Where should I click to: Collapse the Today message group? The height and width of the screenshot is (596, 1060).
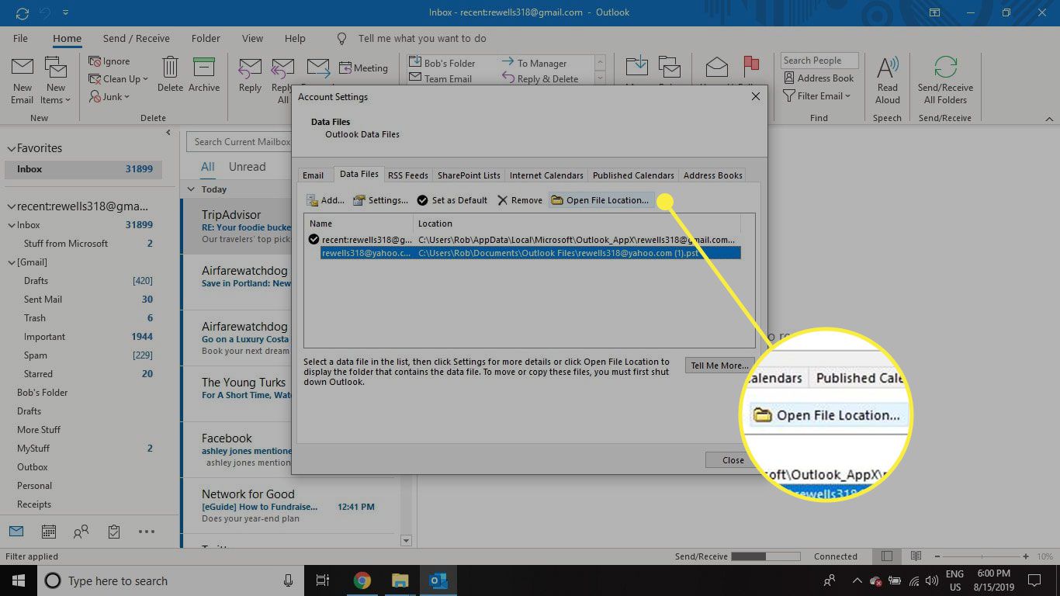point(191,189)
